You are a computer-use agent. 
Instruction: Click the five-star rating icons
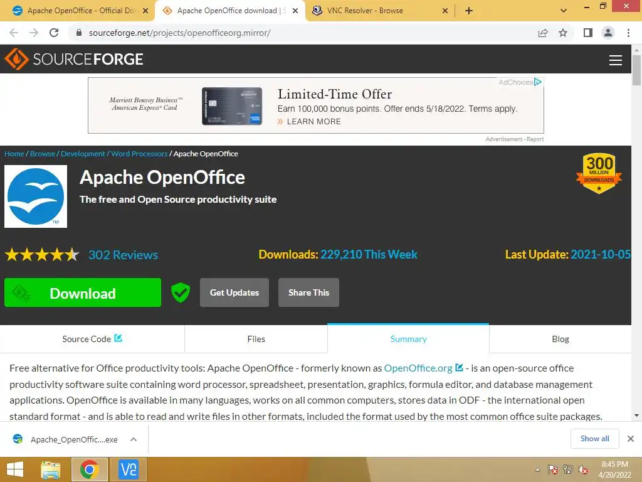(42, 255)
